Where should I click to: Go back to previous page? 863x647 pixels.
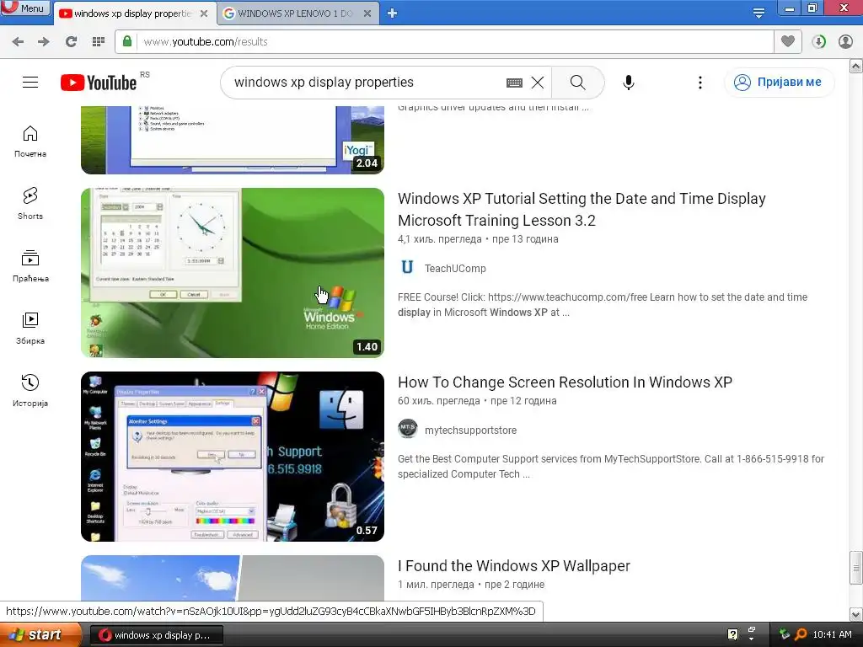(18, 42)
